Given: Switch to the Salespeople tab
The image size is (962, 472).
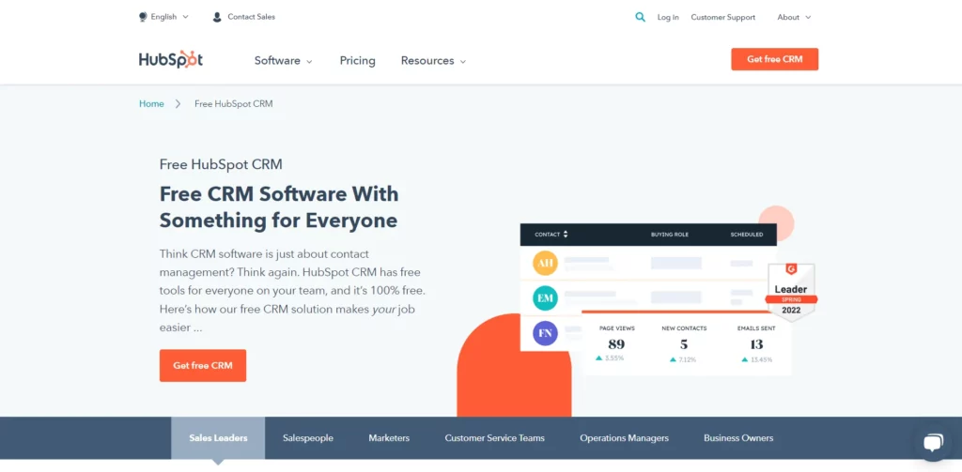Looking at the screenshot, I should point(308,437).
